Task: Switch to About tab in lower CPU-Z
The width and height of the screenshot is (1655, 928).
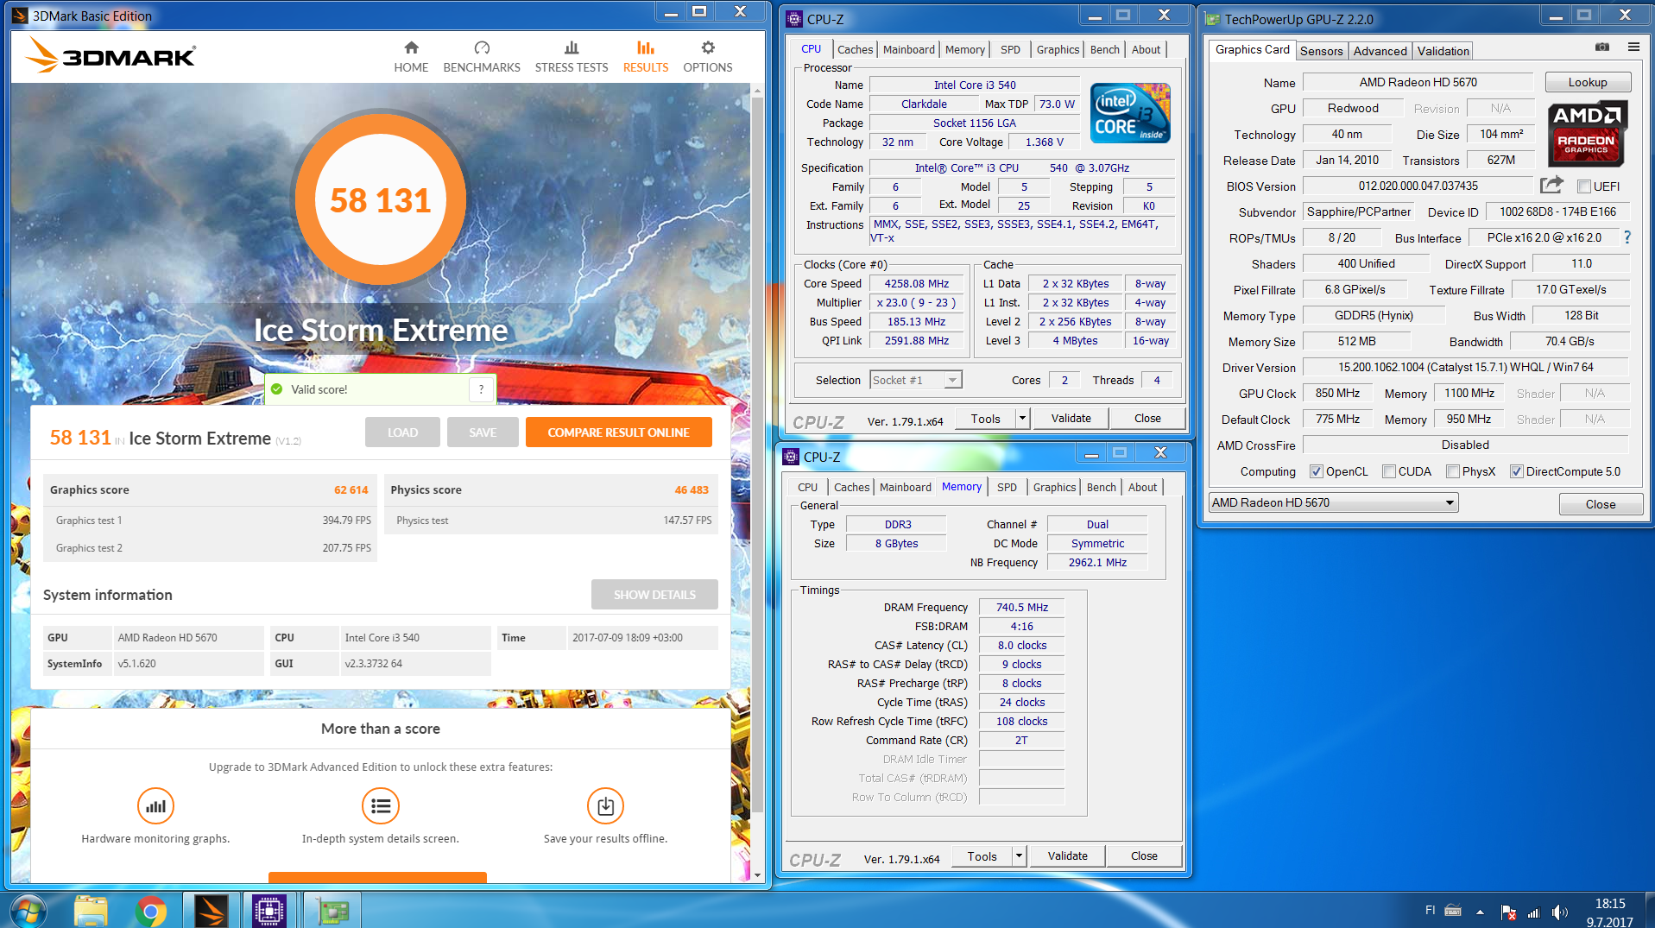Action: 1142,488
